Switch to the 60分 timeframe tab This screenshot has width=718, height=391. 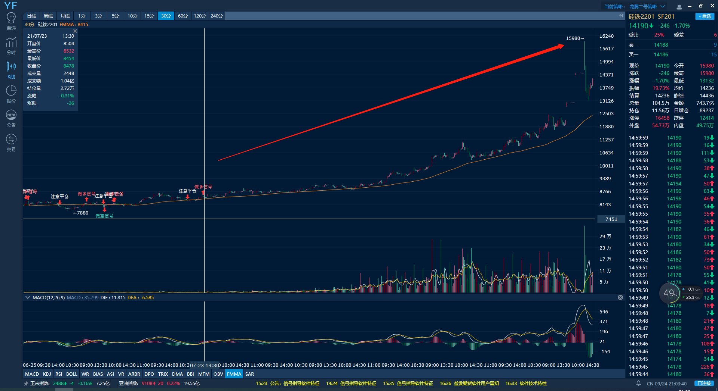[182, 16]
